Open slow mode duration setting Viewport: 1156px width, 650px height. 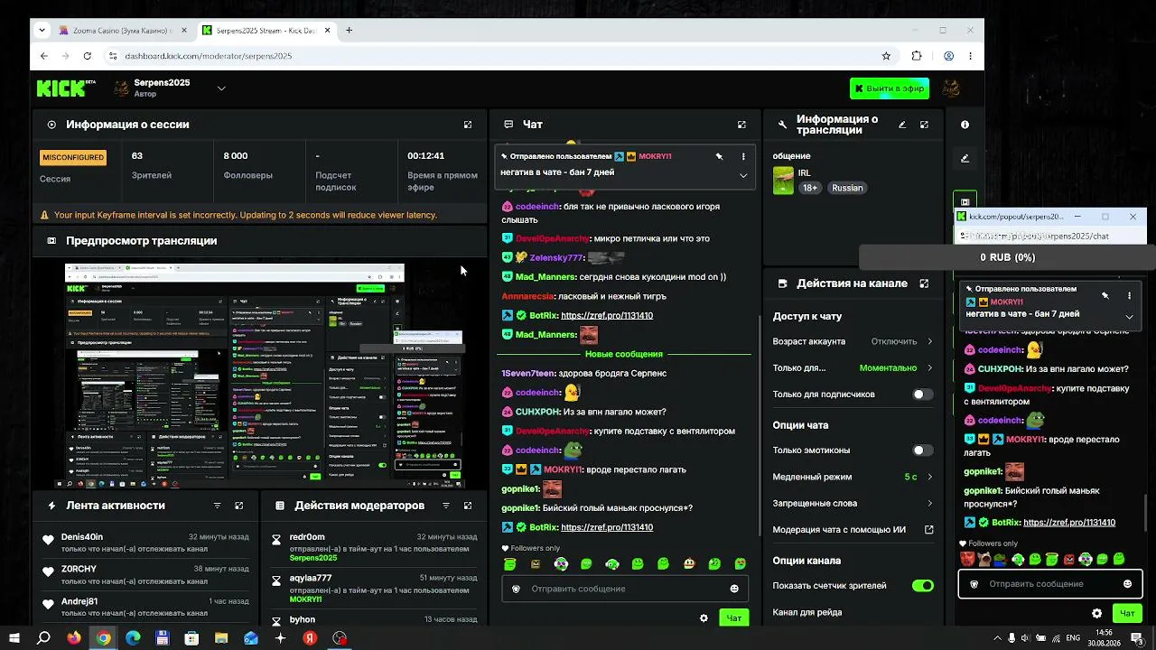853,477
